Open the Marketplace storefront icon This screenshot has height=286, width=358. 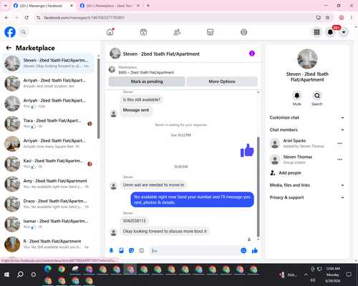coord(211,32)
